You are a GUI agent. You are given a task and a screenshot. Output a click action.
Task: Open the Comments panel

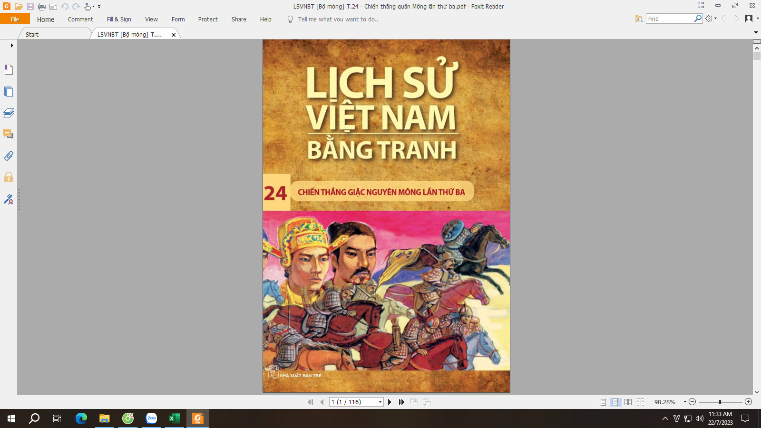pos(9,134)
